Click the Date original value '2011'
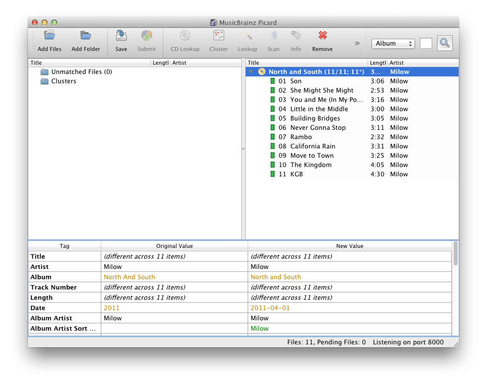Screen dimensions: 487x386 point(112,308)
